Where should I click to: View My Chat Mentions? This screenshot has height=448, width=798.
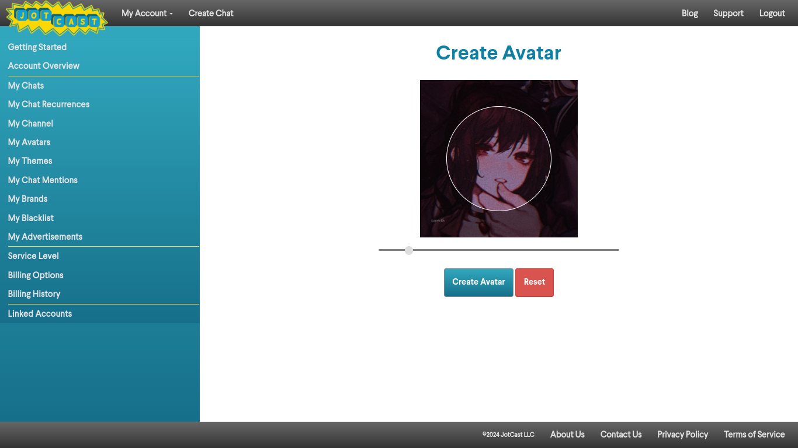coord(43,180)
